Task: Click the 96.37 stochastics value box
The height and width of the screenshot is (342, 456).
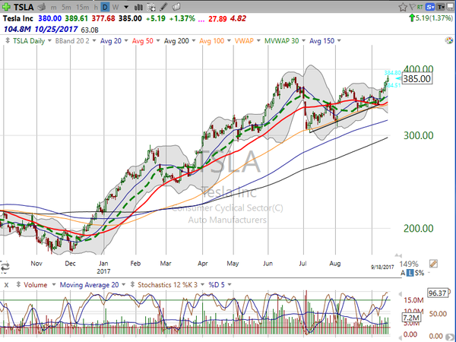Action: coord(438,293)
